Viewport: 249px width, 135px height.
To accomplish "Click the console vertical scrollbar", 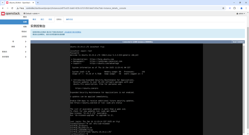I will click(244, 89).
